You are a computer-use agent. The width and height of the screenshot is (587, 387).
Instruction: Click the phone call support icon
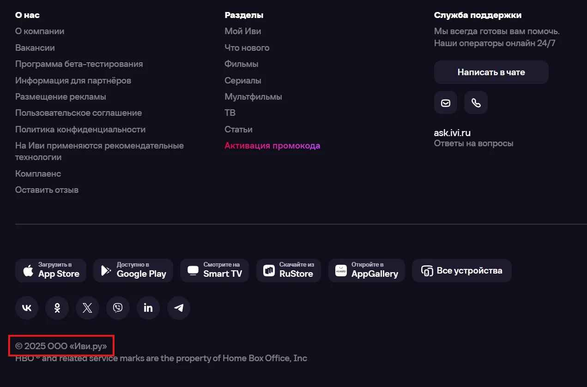point(476,102)
